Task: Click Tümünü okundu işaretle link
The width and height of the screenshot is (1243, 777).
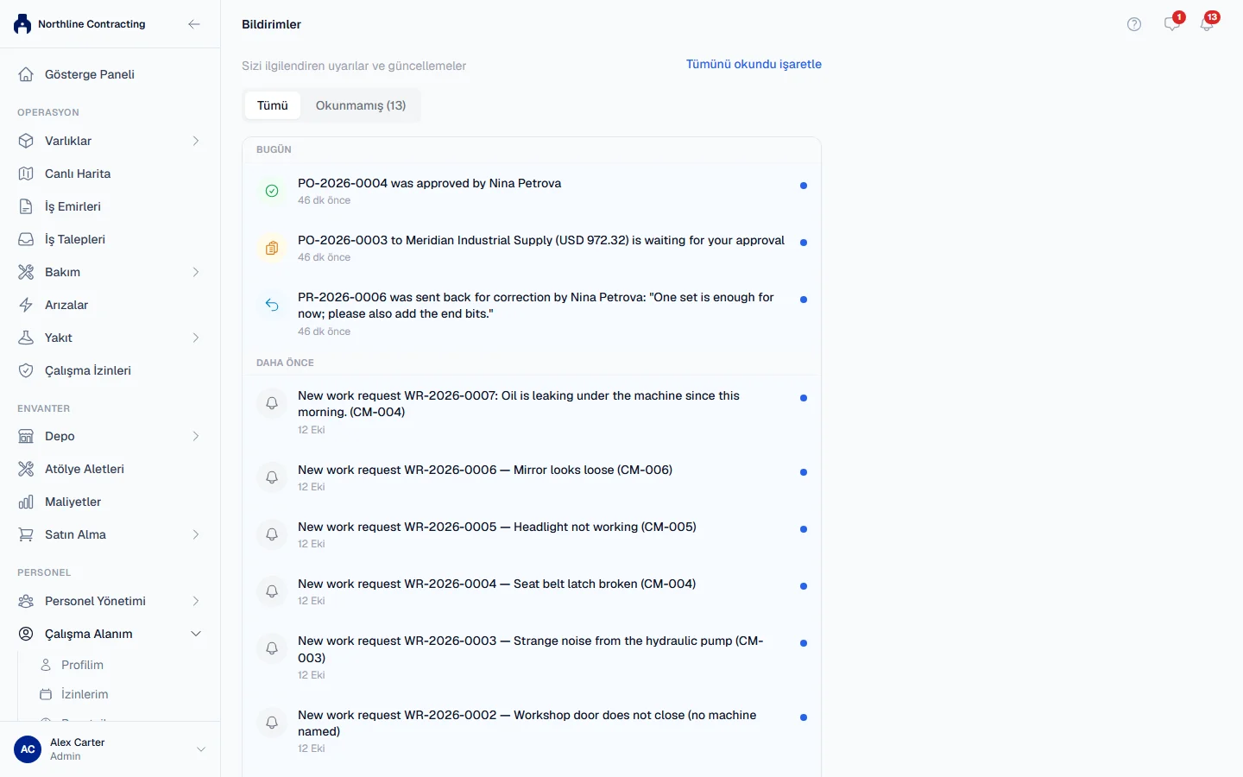Action: (754, 64)
